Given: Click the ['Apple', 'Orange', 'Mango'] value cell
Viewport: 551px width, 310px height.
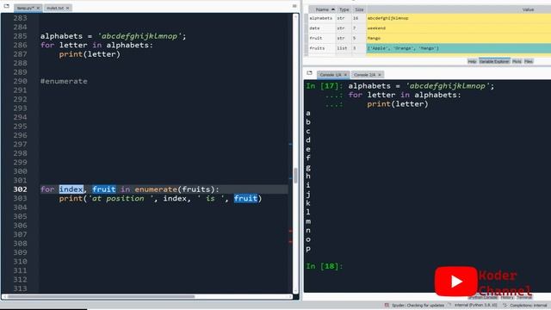Looking at the screenshot, I should point(459,48).
